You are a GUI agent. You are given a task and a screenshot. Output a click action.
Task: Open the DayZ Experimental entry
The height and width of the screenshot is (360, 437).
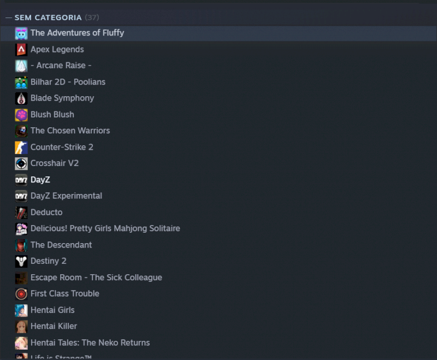coord(66,196)
